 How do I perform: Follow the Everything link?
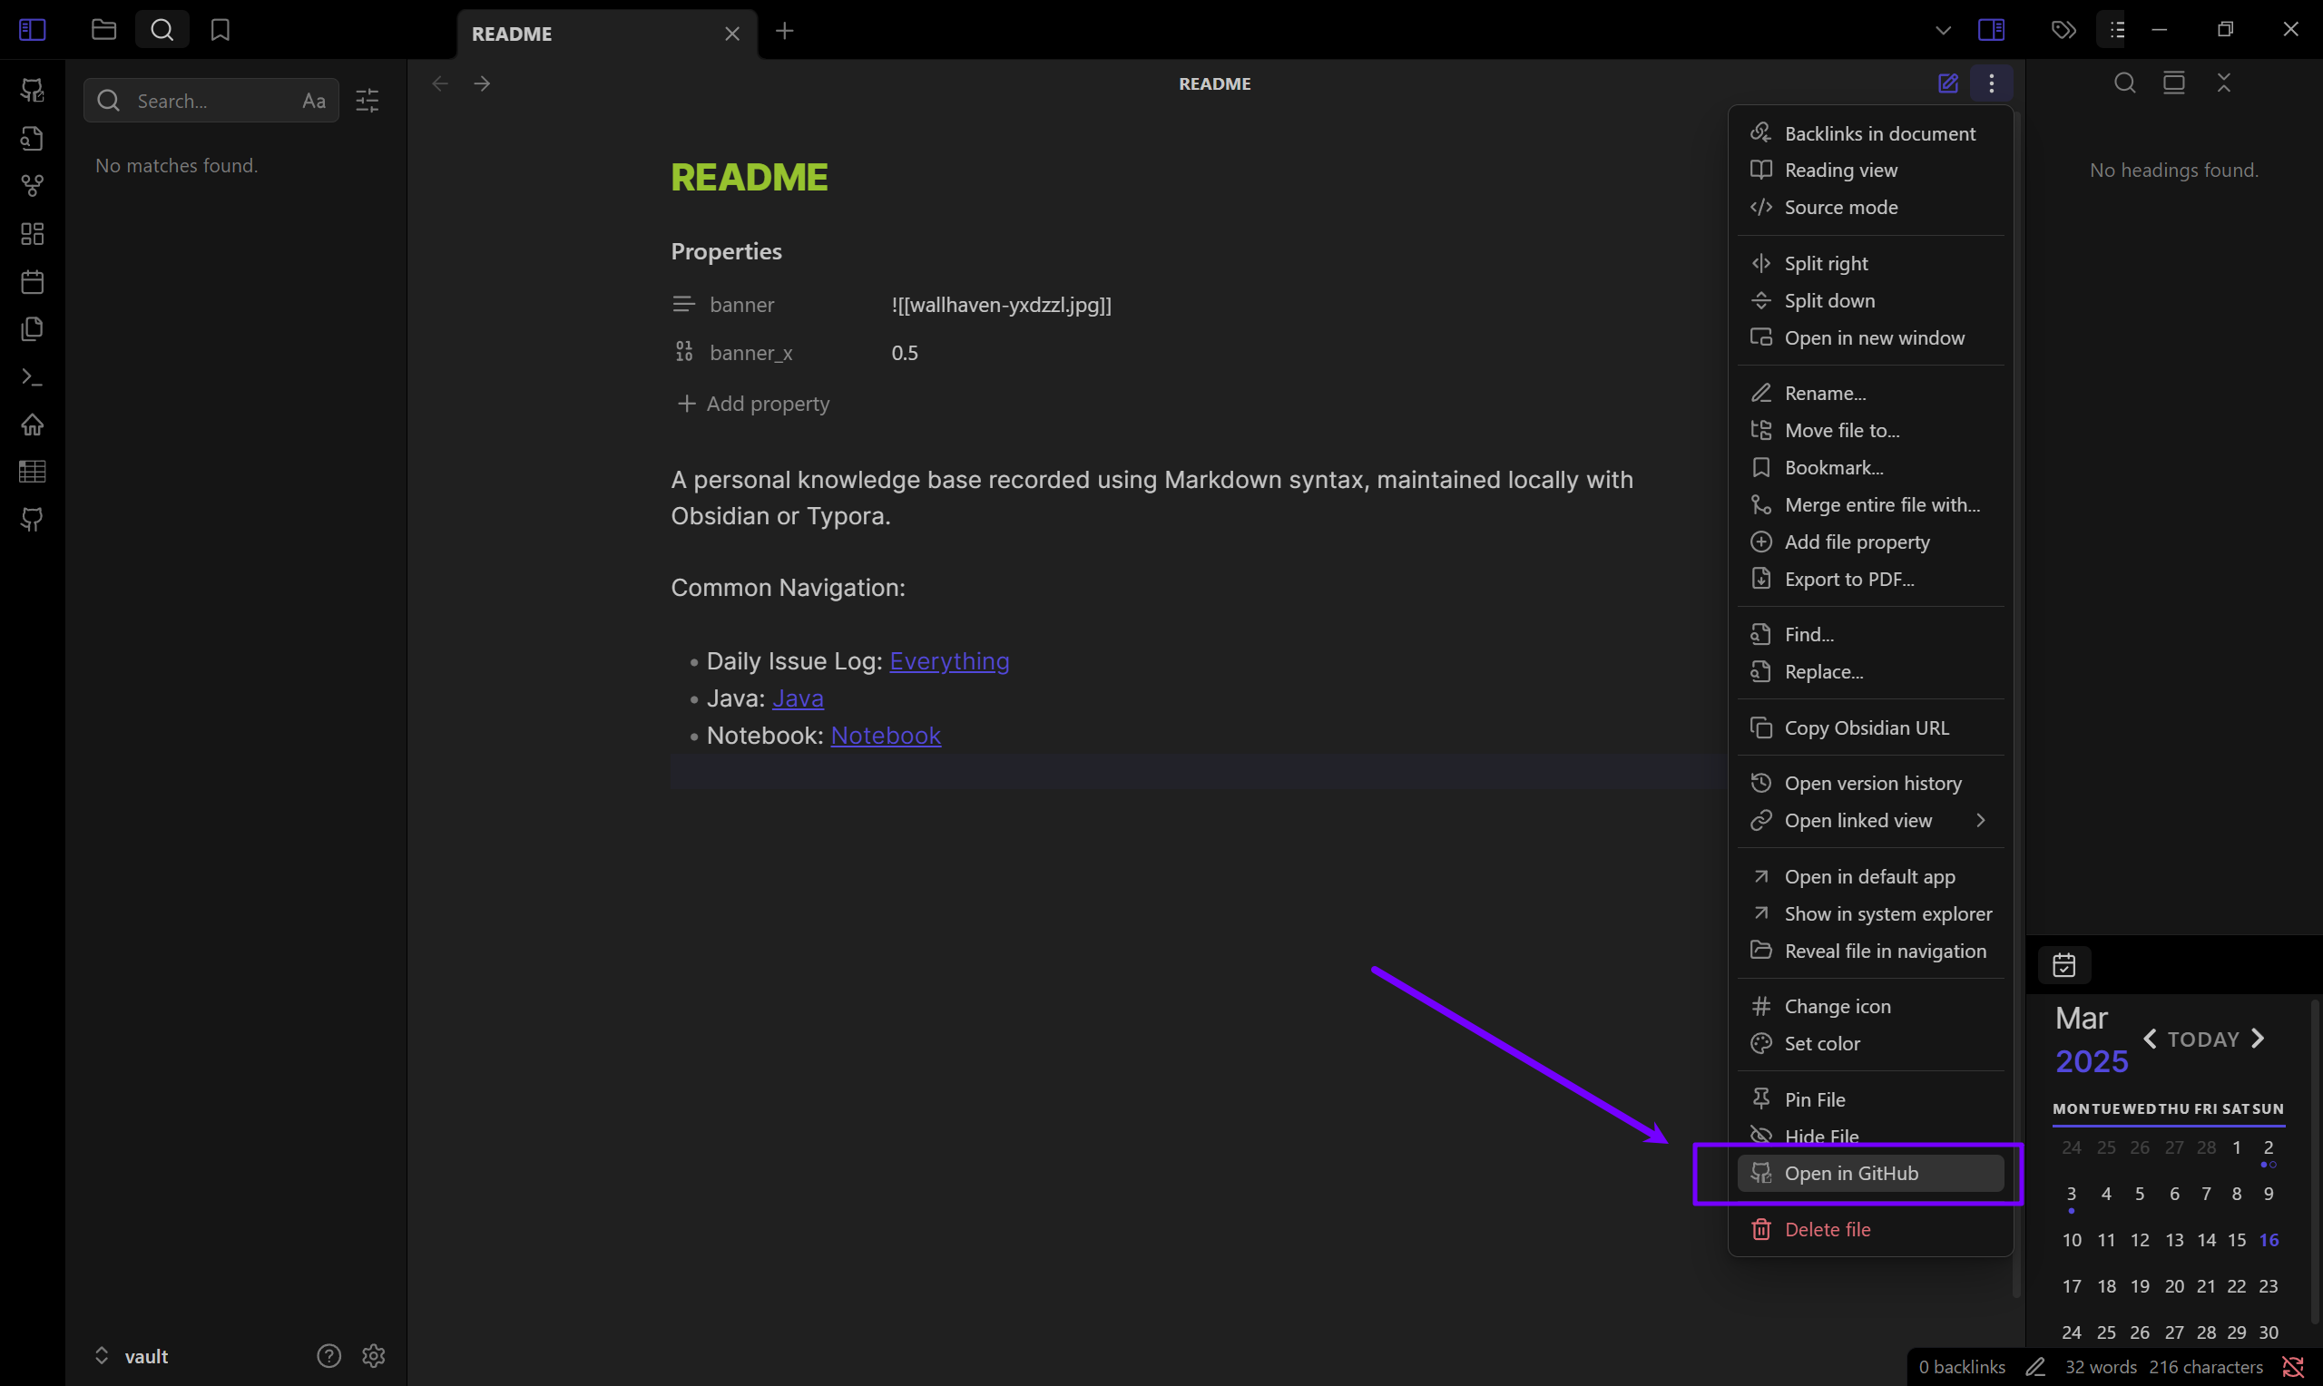point(949,661)
